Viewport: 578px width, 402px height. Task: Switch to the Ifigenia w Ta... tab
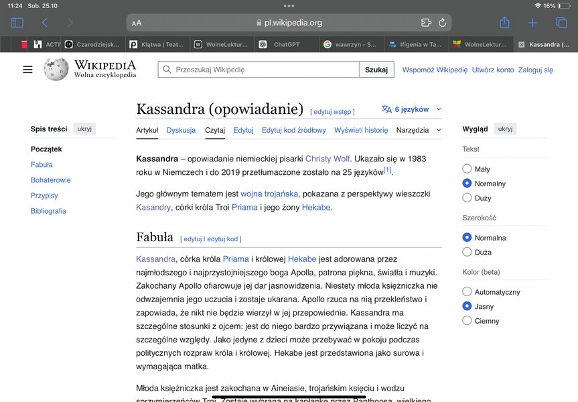click(x=416, y=45)
